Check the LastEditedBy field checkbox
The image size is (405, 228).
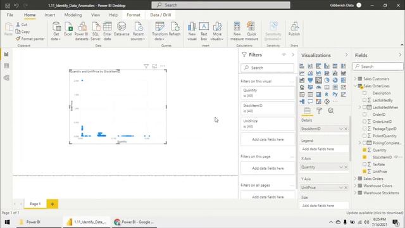click(x=364, y=100)
